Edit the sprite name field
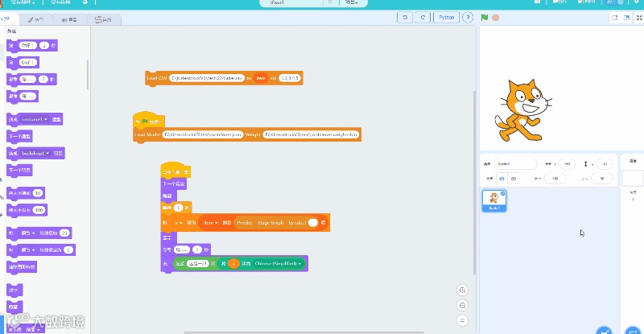 pyautogui.click(x=515, y=164)
